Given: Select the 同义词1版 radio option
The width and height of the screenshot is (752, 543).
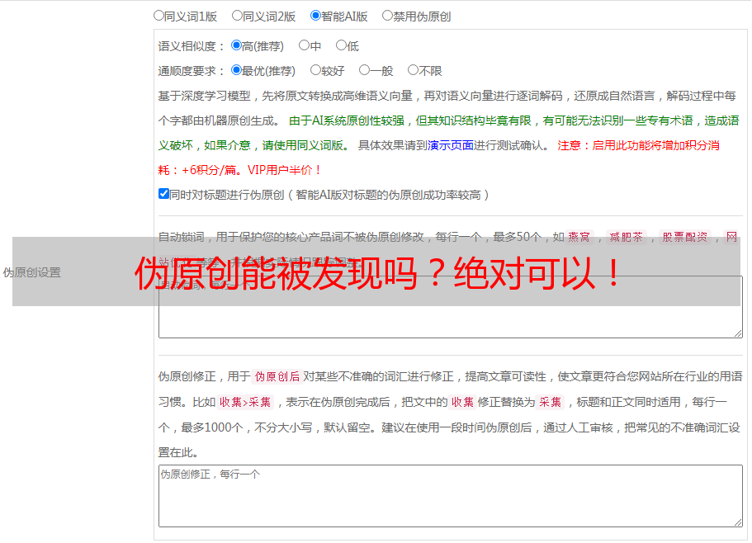Looking at the screenshot, I should (x=158, y=16).
